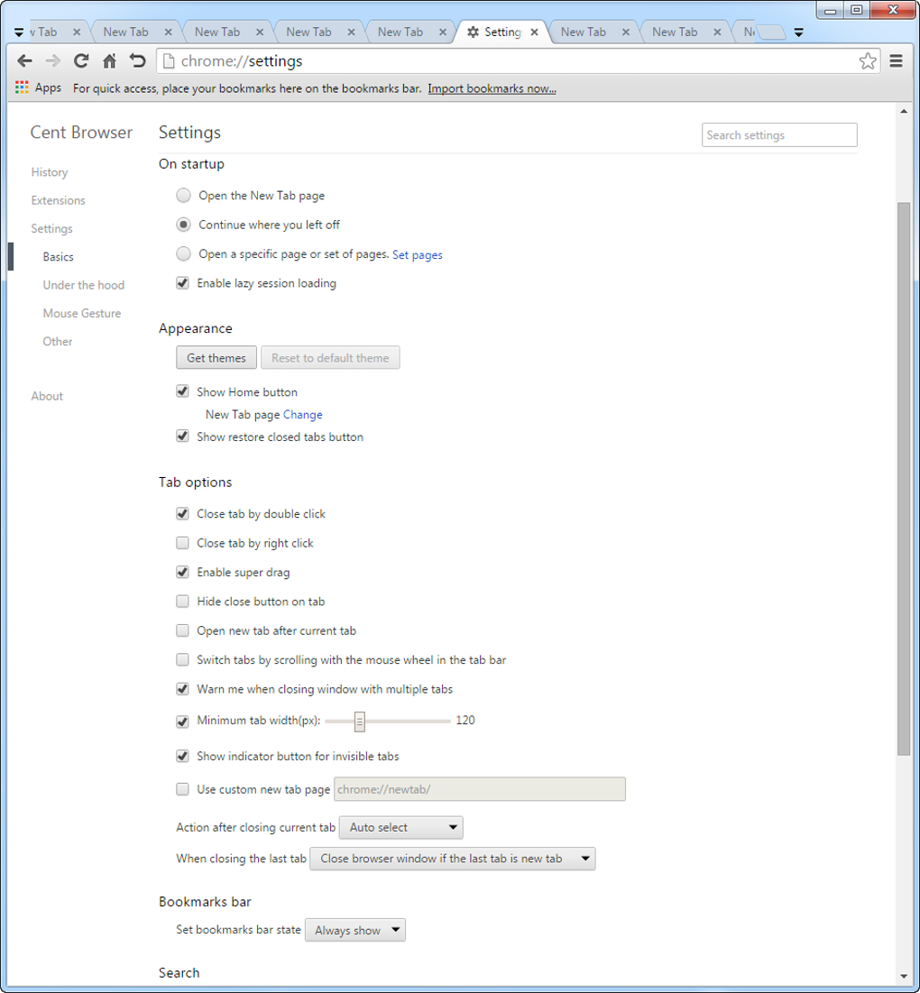This screenshot has height=993, width=920.
Task: Open Other settings section
Action: (58, 342)
